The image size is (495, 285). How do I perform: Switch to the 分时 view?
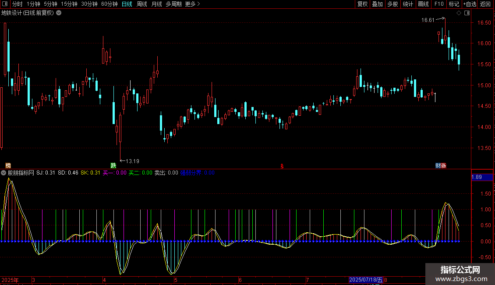click(18, 4)
